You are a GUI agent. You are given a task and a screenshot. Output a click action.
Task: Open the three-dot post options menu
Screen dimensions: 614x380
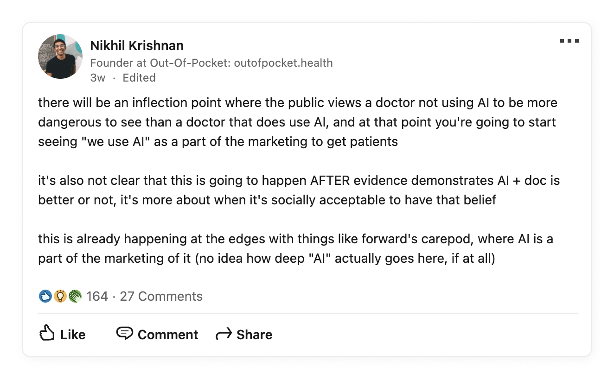[x=569, y=41]
